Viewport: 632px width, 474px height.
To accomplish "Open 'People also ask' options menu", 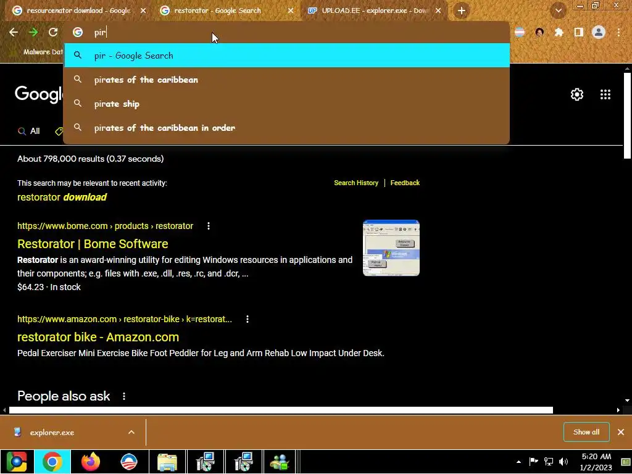I will [123, 396].
